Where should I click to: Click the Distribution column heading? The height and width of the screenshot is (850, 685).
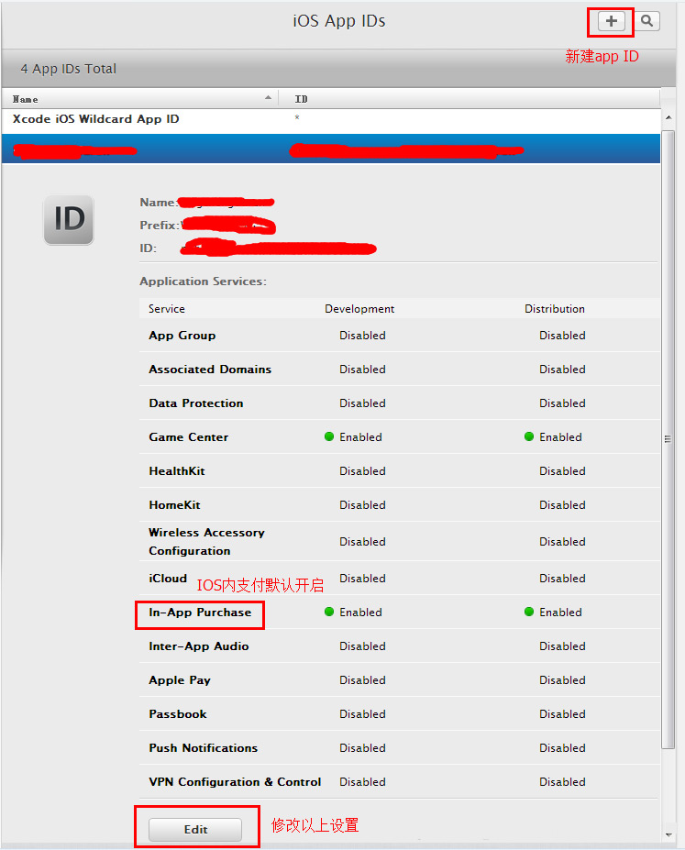555,309
